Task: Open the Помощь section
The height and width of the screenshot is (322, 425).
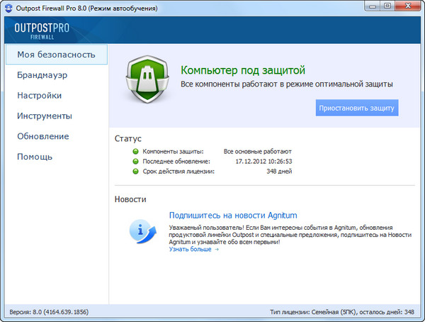Action: 35,157
